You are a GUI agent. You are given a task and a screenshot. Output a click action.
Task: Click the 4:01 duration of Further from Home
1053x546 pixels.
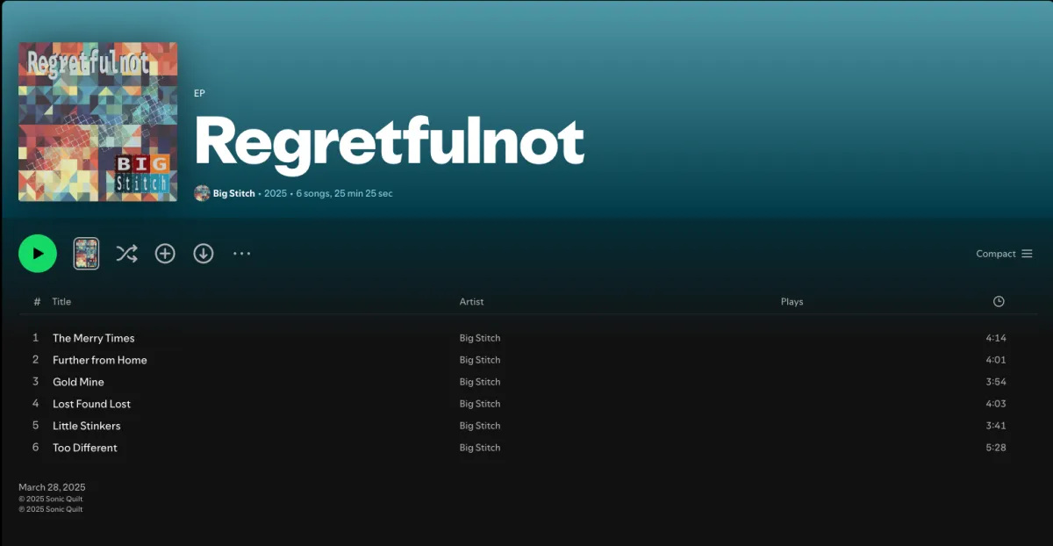[x=996, y=360]
